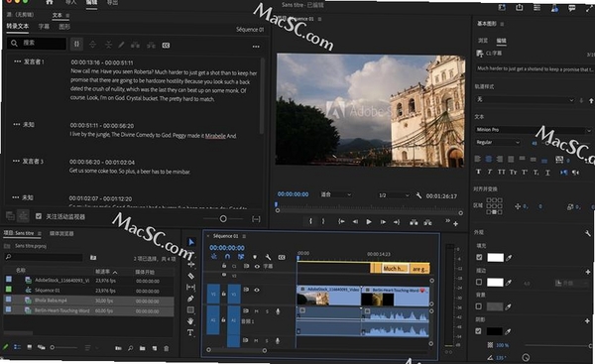
Task: Click the split segment icon in transcript toolbar
Action: click(92, 45)
